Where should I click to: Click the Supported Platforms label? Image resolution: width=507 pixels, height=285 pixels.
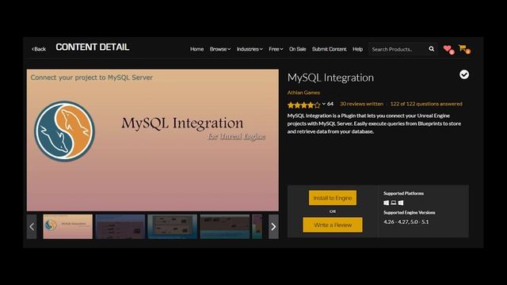point(403,193)
